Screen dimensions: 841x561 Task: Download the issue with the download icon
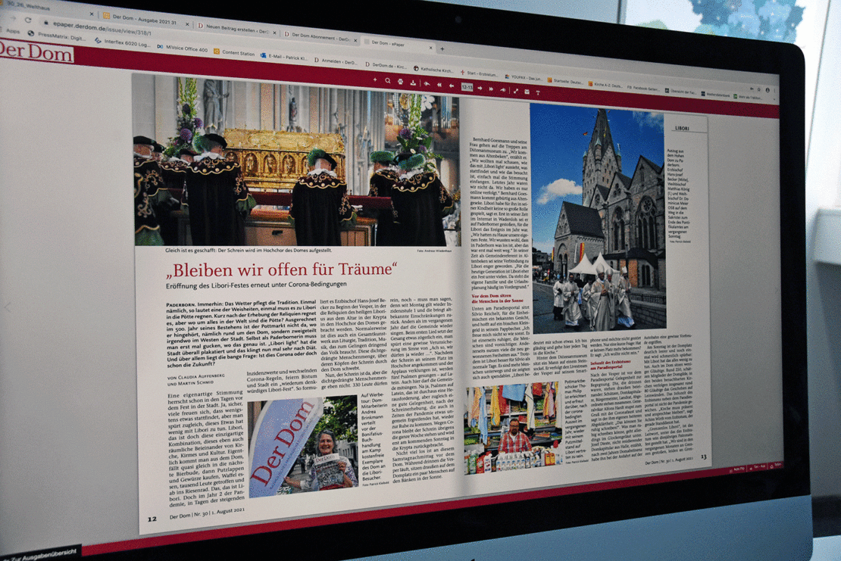413,83
